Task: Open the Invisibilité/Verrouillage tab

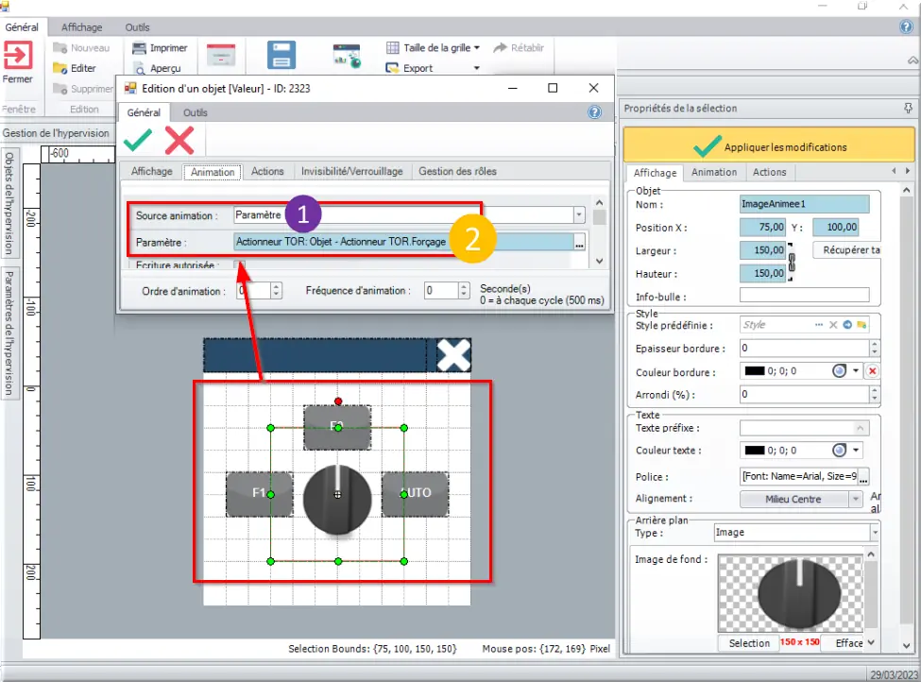Action: pyautogui.click(x=351, y=172)
